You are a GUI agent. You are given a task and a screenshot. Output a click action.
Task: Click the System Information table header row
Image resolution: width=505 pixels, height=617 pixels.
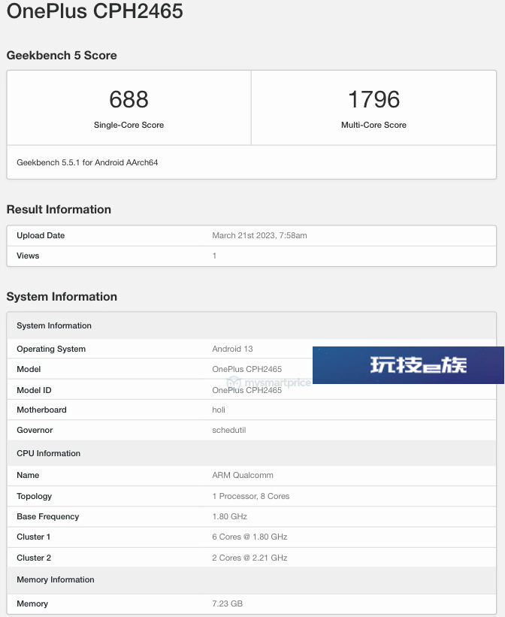pos(252,326)
